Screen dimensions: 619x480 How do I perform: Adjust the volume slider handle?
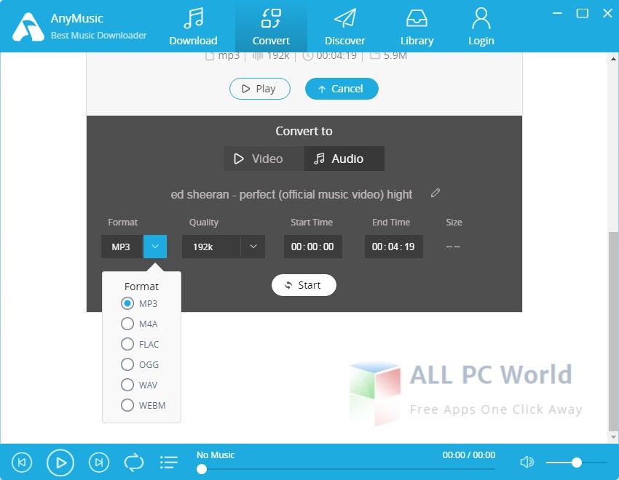pyautogui.click(x=577, y=463)
